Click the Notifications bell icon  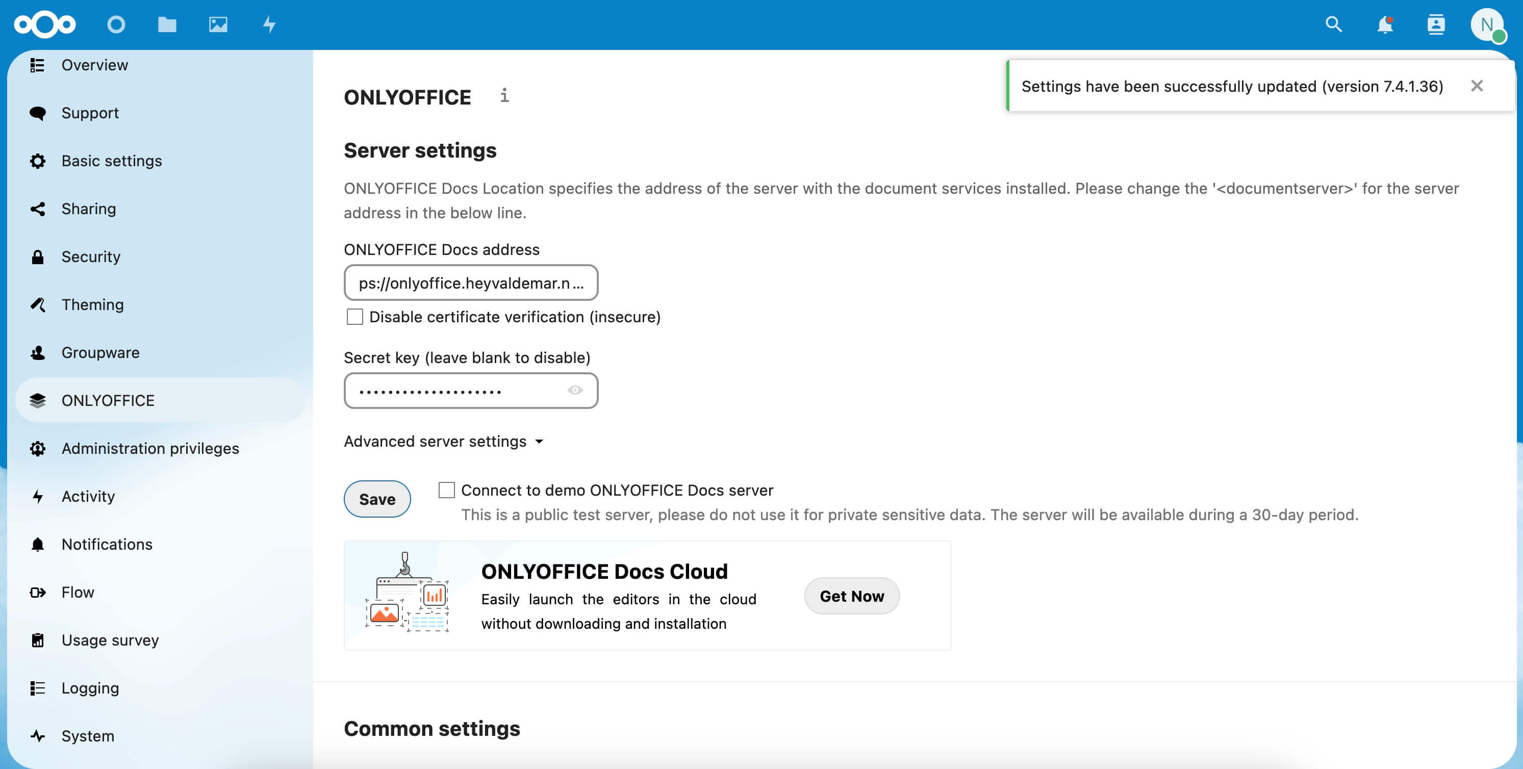(1384, 23)
